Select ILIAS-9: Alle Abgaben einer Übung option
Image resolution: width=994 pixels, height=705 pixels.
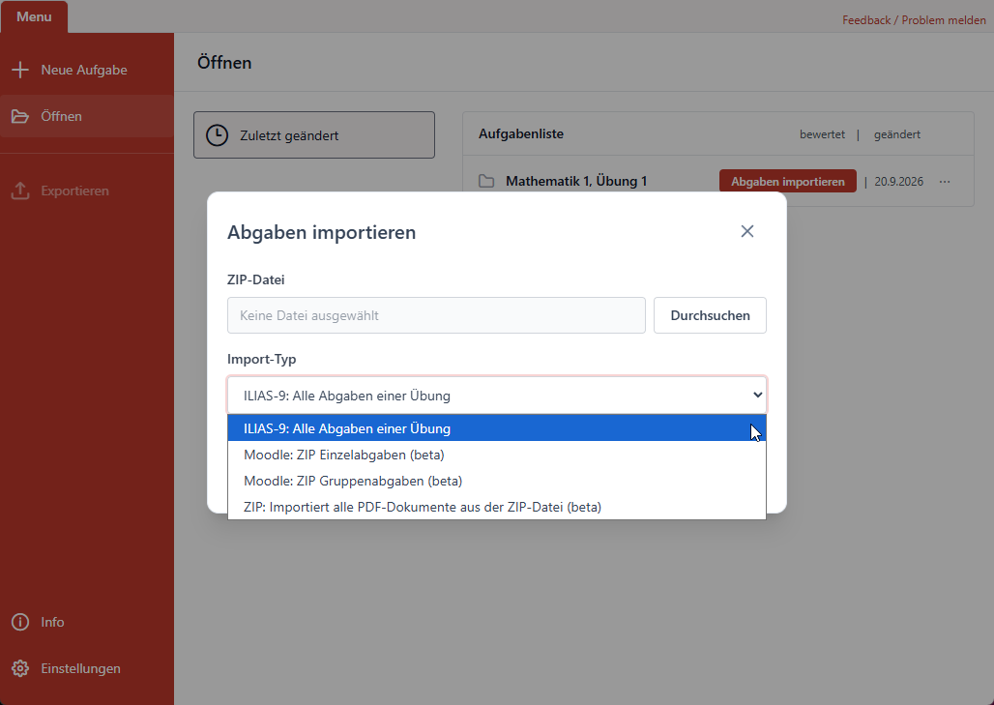pos(497,428)
